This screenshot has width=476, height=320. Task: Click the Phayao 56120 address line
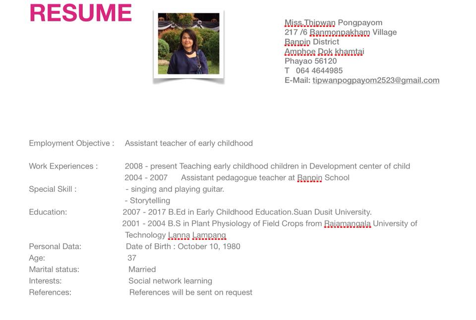coord(310,61)
